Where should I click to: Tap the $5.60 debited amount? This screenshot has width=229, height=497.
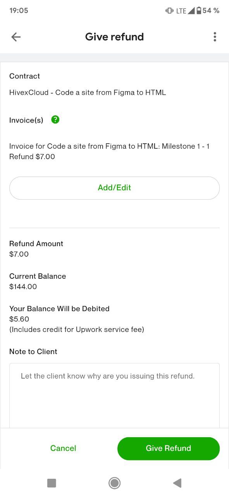pos(19,319)
